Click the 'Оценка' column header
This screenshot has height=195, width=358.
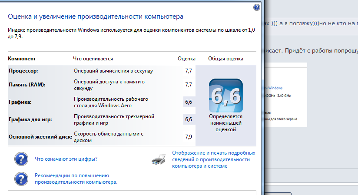coord(186,59)
